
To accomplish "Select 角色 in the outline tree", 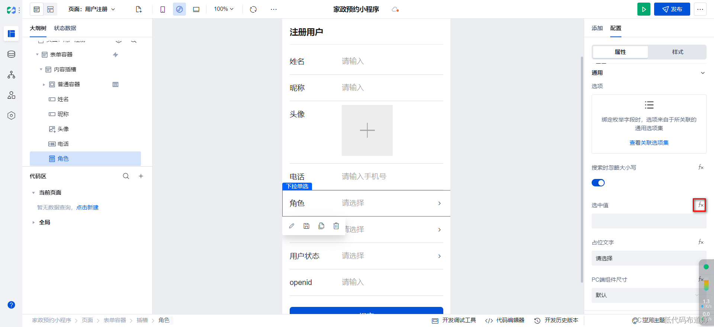I will click(x=85, y=158).
